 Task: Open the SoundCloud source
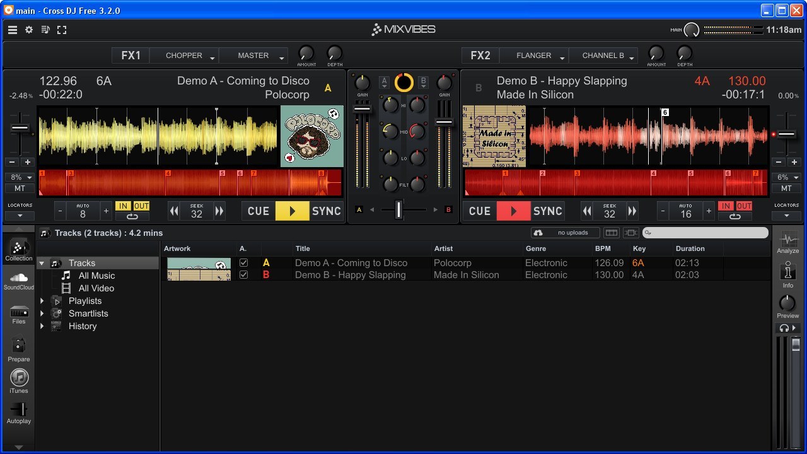tap(19, 281)
